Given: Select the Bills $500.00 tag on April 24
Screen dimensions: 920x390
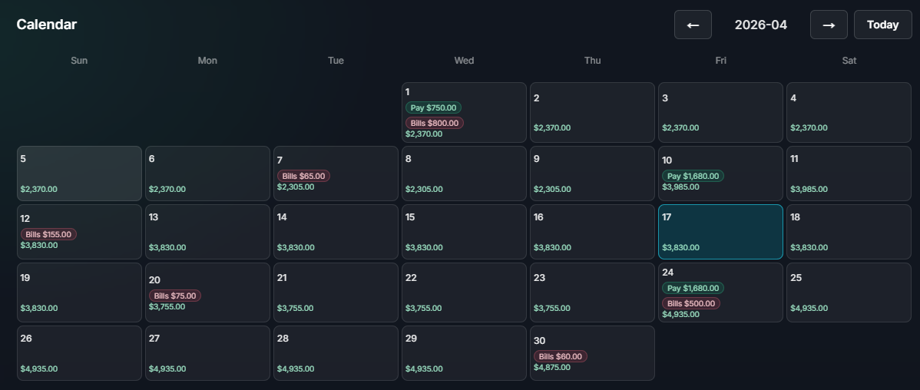Looking at the screenshot, I should click(690, 303).
